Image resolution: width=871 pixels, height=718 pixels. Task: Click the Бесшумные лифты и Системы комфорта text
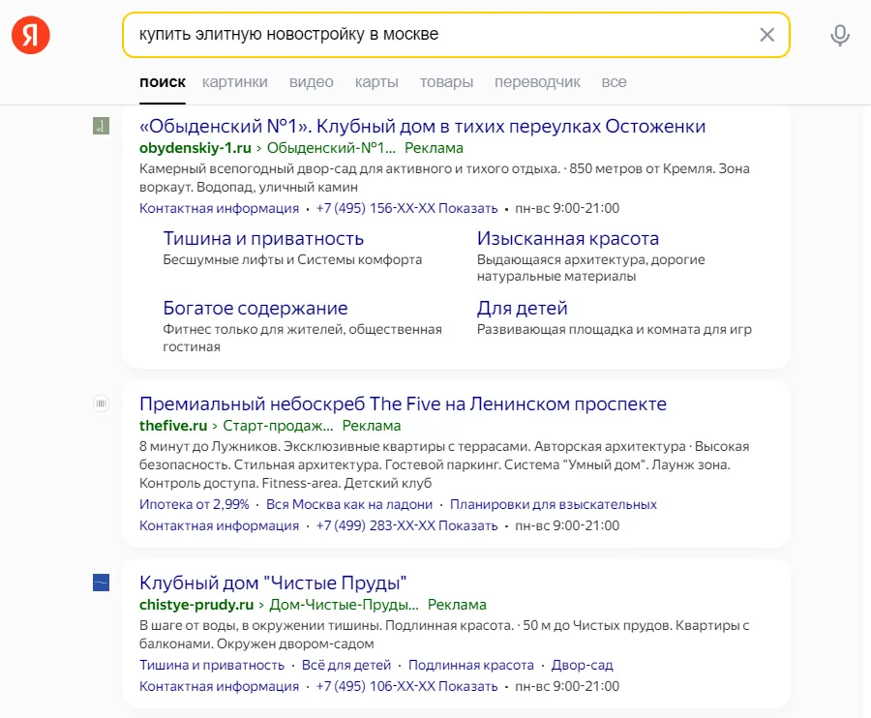(292, 260)
